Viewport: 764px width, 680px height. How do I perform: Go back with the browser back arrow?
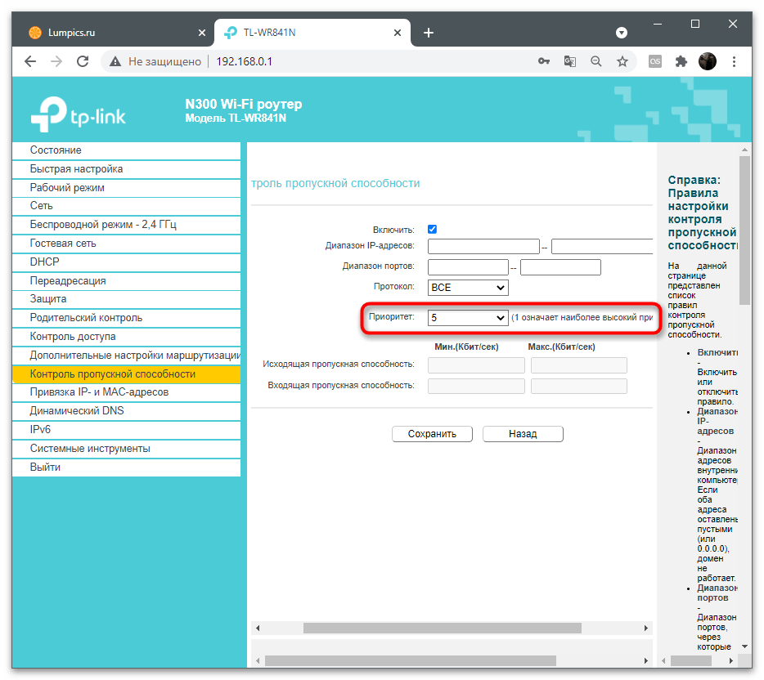30,61
